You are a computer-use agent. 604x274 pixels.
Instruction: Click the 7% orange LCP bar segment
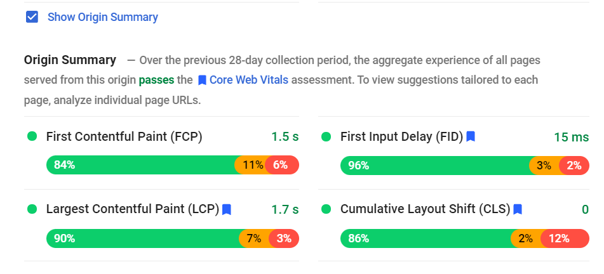[254, 238]
